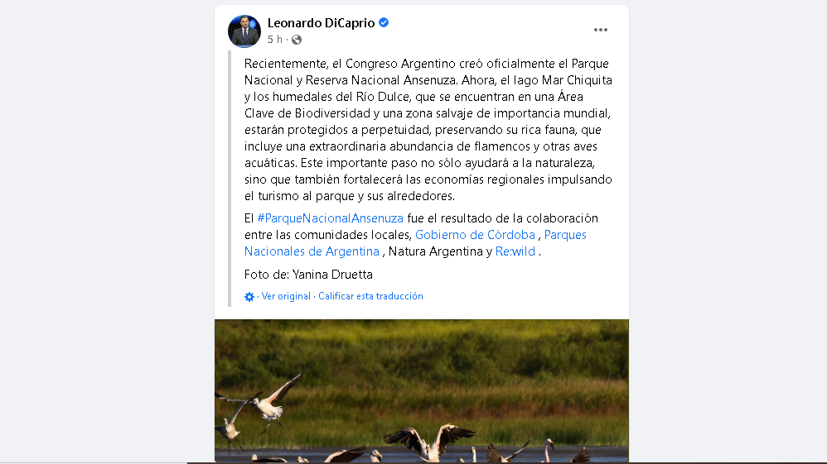Screen dimensions: 827x464
Task: Open the flamingos photo in the post
Action: (x=422, y=390)
